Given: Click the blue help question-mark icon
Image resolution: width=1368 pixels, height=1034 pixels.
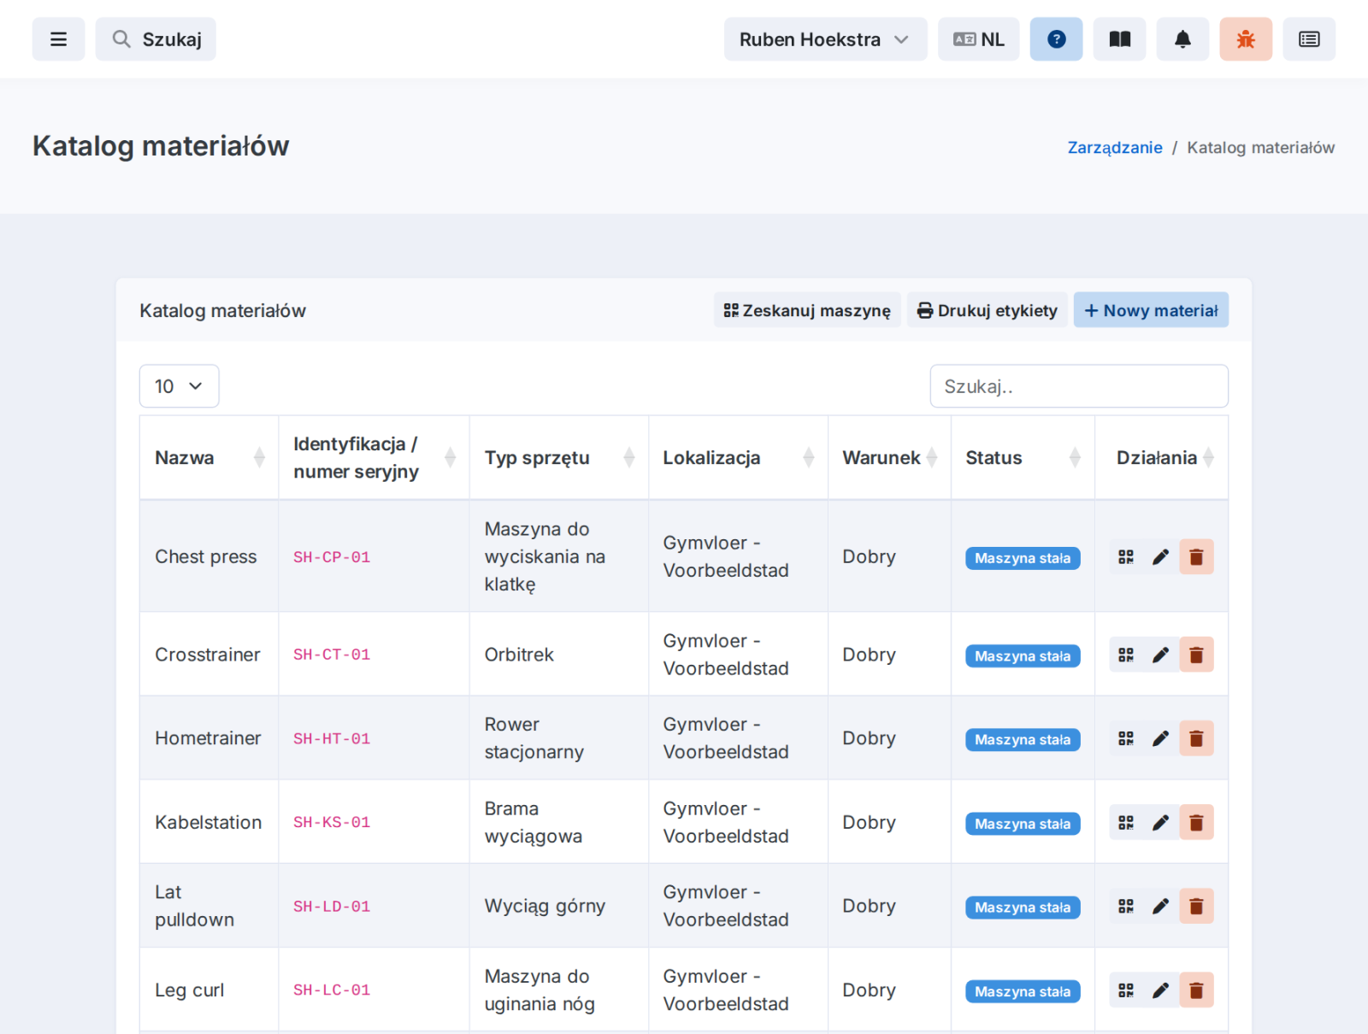Looking at the screenshot, I should click(1056, 39).
